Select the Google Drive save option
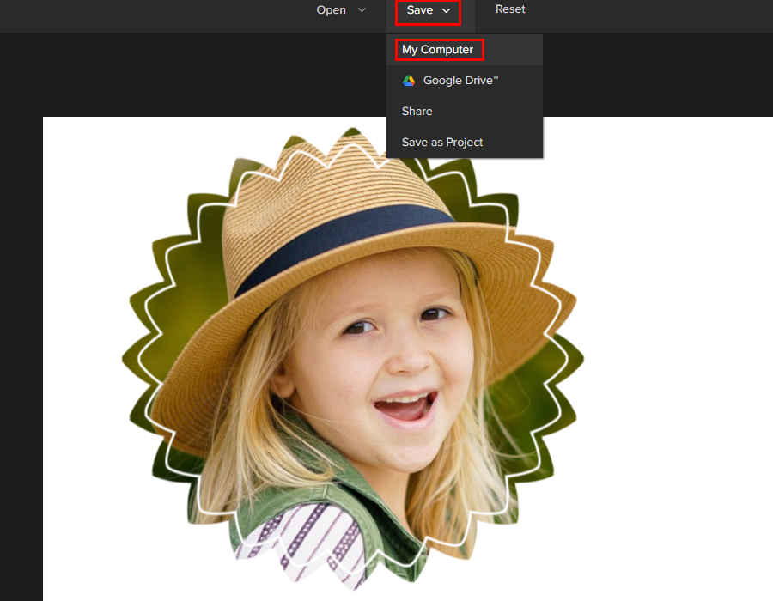This screenshot has width=773, height=601. [x=460, y=81]
